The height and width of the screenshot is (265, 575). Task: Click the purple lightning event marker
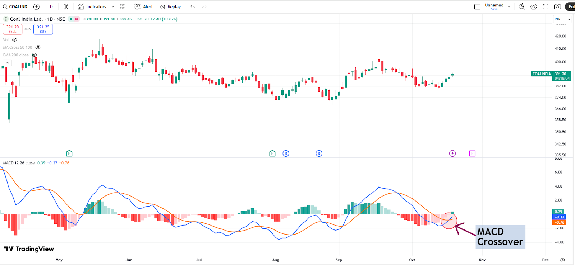(x=452, y=153)
